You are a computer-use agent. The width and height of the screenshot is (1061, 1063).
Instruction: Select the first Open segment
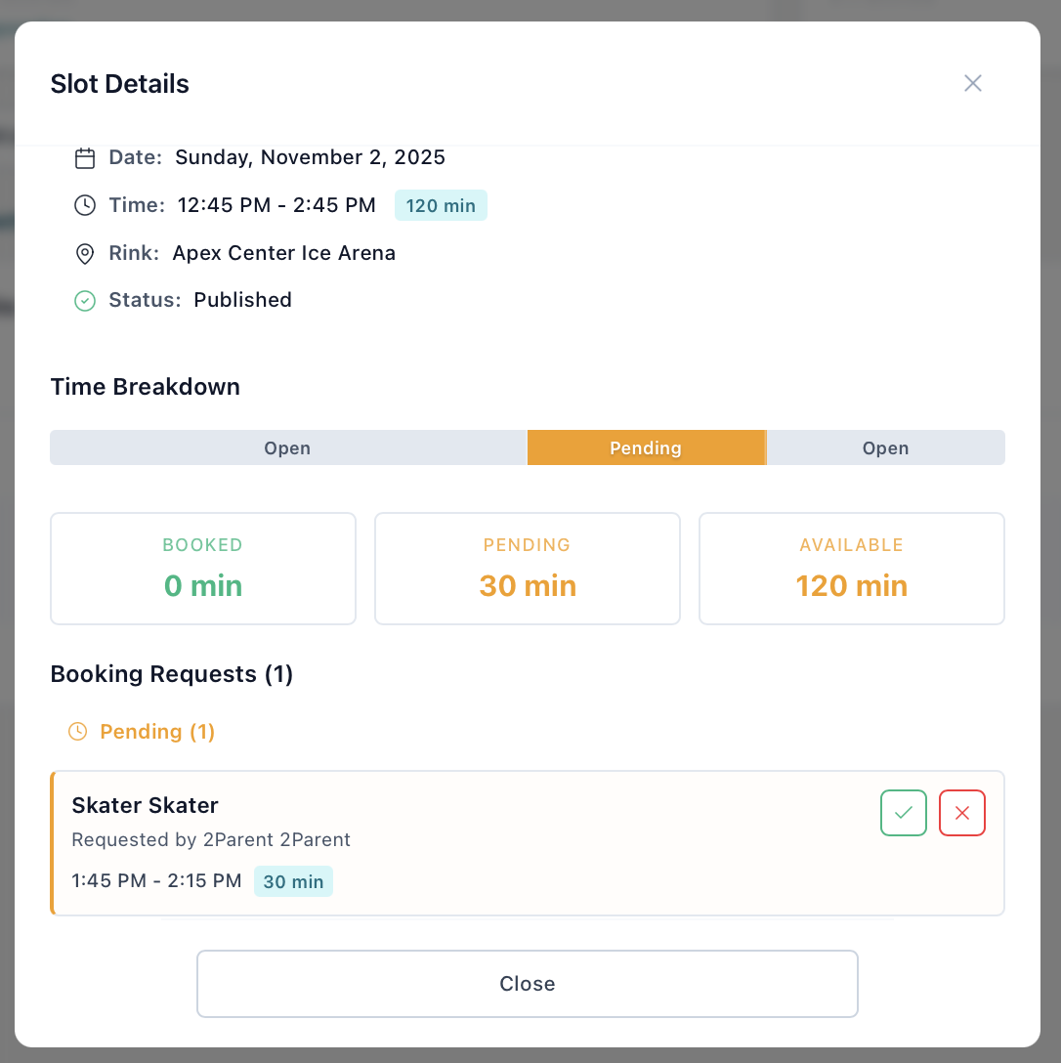pos(287,447)
